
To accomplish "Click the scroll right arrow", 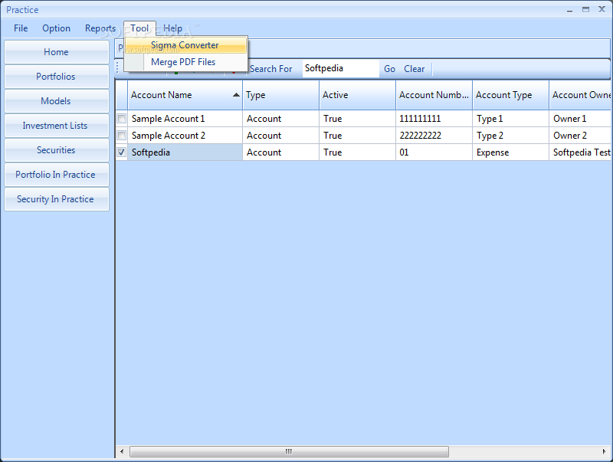I will 605,451.
